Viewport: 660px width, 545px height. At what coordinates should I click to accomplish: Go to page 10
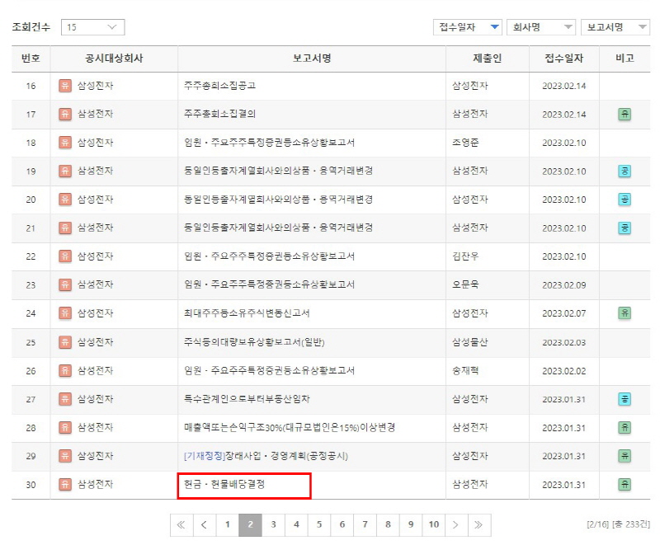tap(434, 525)
